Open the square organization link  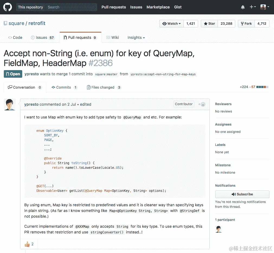17,23
